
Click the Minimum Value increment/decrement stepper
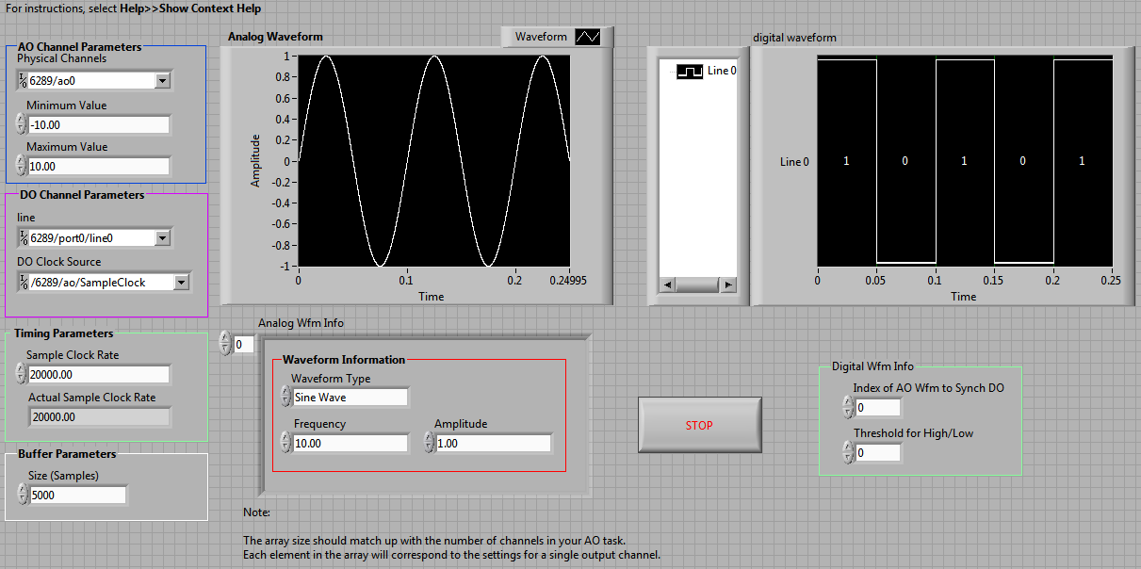tap(22, 124)
